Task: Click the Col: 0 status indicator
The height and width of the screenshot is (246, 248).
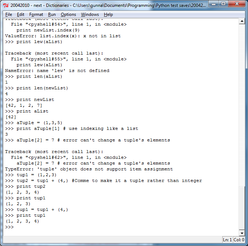Action: pos(239,240)
